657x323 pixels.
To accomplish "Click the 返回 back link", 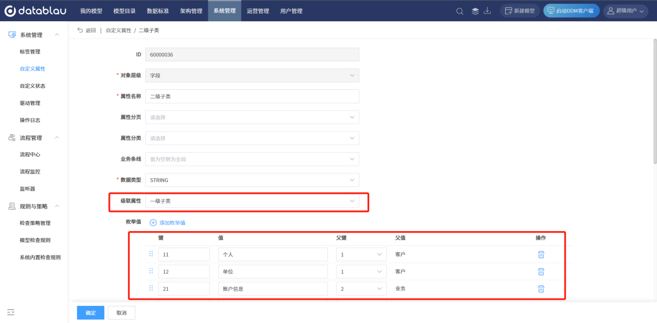I will pyautogui.click(x=87, y=31).
